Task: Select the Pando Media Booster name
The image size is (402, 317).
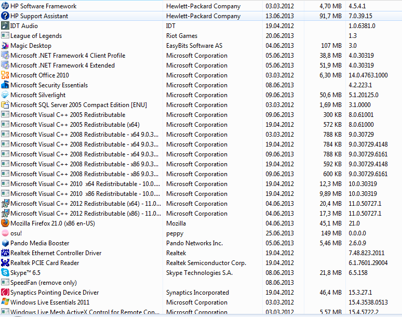Action: point(40,243)
